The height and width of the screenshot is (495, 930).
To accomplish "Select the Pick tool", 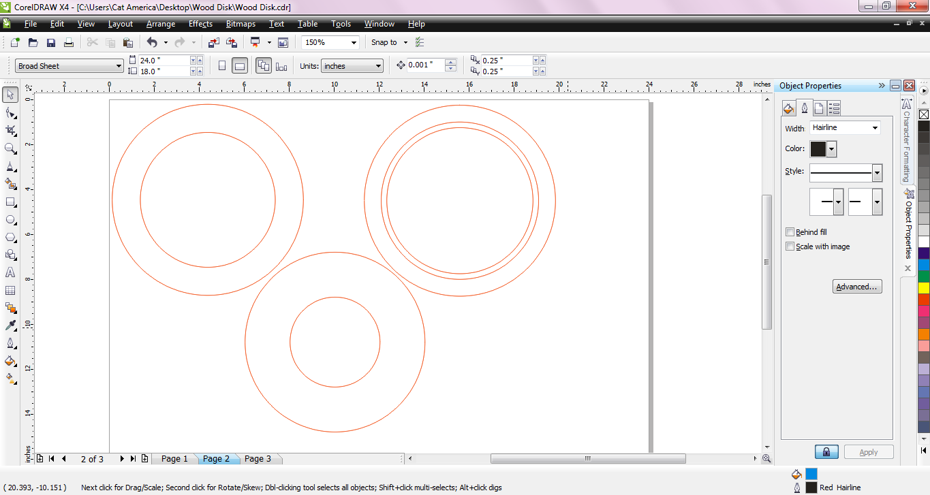I will coord(10,95).
